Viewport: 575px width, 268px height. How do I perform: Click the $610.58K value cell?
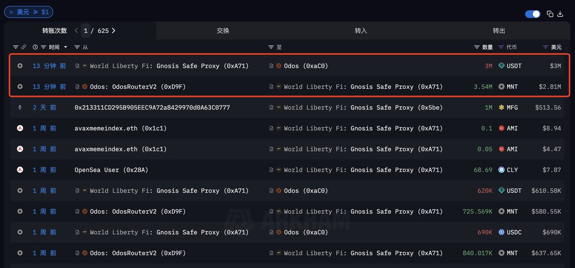coord(546,190)
